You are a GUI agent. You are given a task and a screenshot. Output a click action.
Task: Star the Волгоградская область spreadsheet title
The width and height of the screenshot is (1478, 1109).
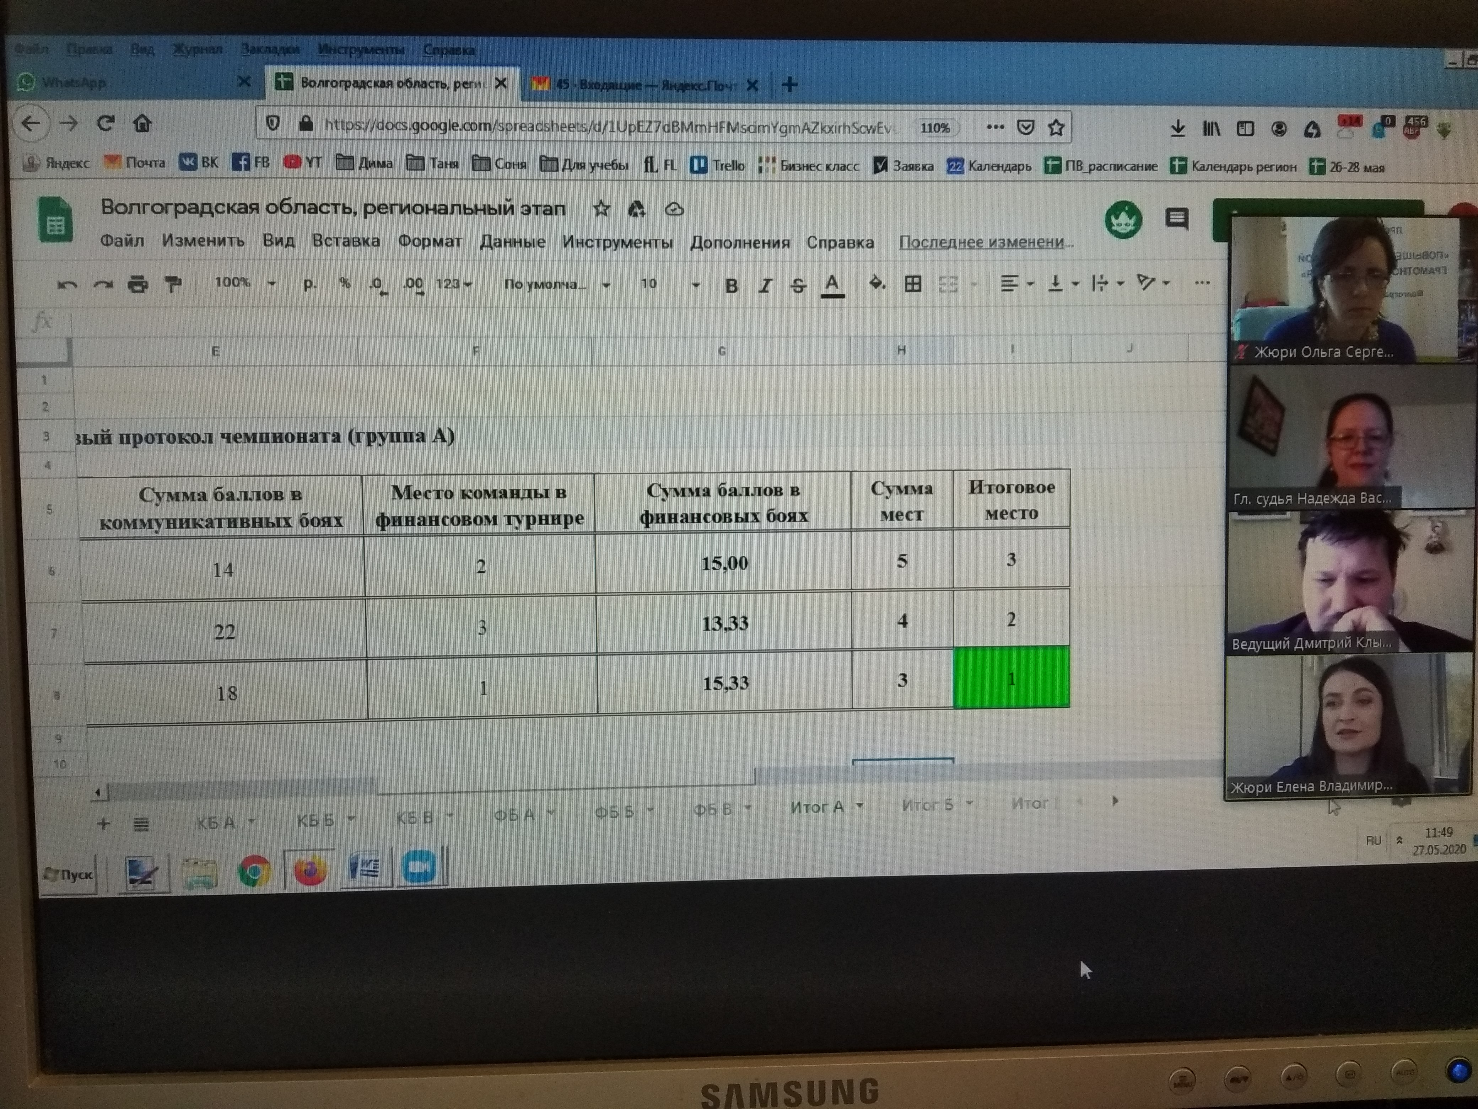[x=602, y=209]
